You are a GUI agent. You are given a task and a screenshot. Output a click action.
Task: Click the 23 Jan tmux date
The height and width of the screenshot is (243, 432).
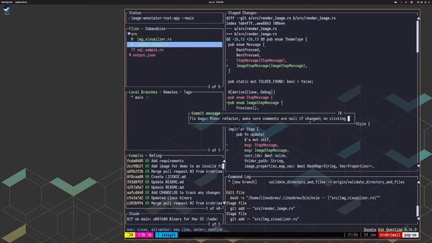(370, 235)
